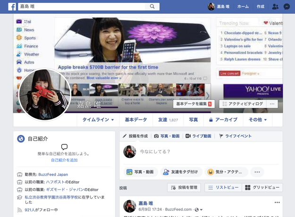Open friend requests icon in top bar
The image size is (295, 217).
[x=275, y=7]
